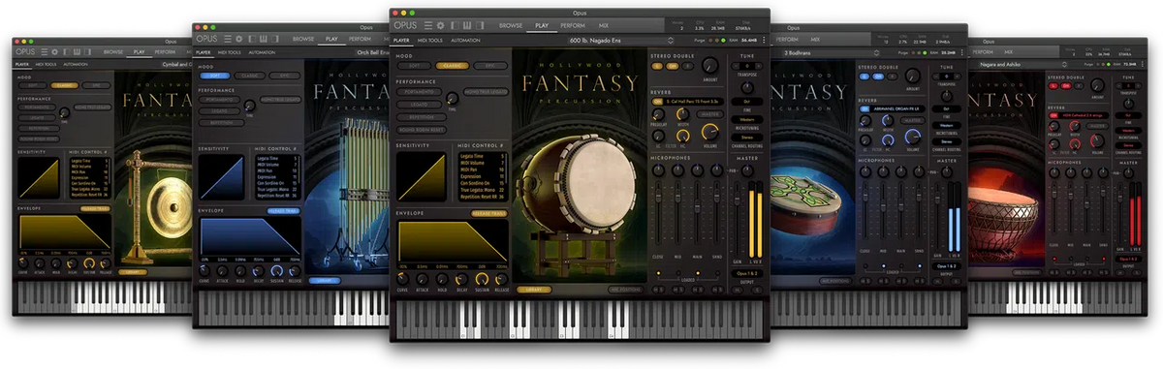Enable Repetition in front window
1163x369 pixels.
422,117
